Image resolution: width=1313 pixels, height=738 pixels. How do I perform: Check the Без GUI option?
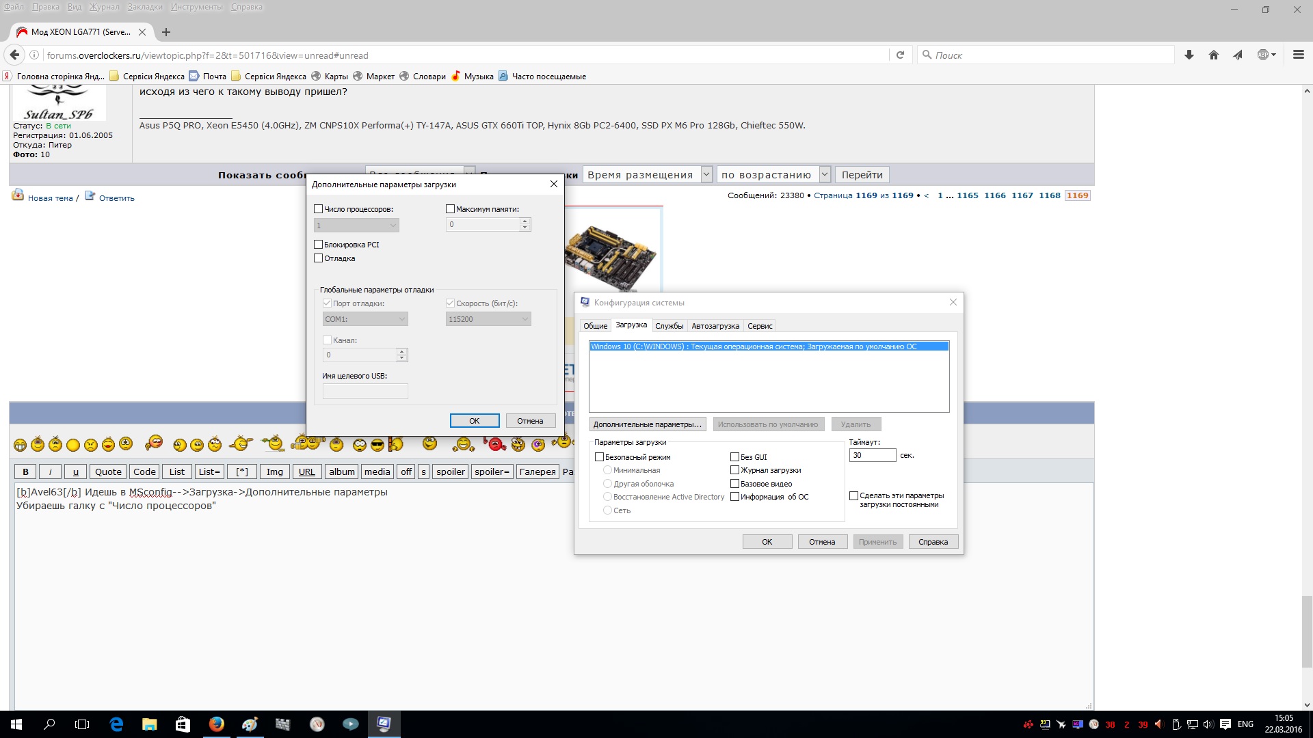(x=734, y=457)
